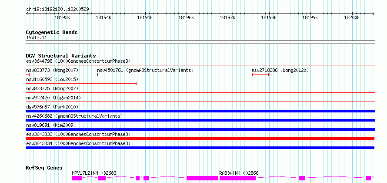Click the first MPV17L2 exon block

point(77,178)
